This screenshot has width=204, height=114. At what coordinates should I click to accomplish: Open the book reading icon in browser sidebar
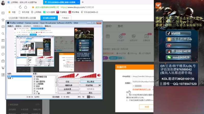click(x=3, y=27)
